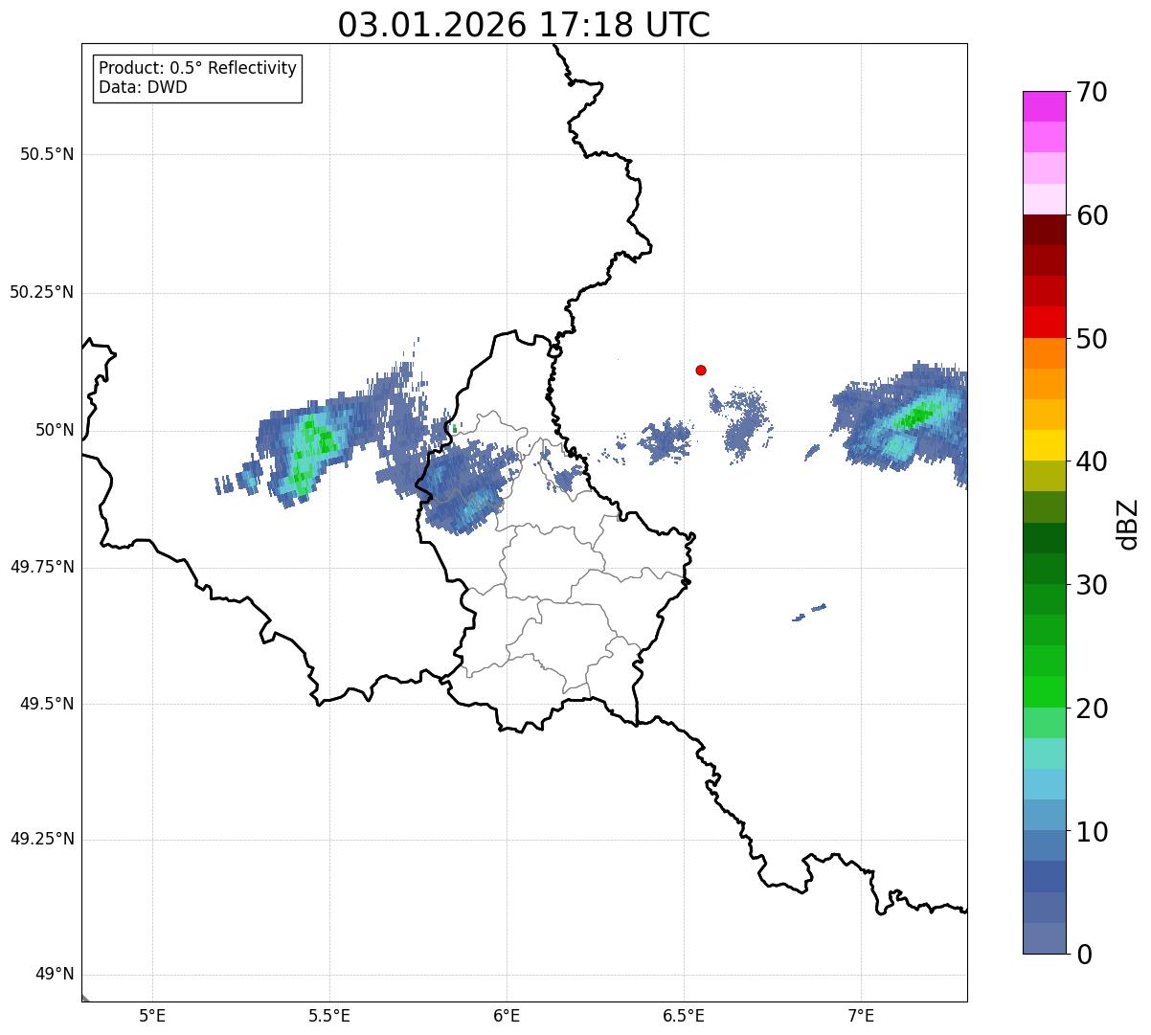
Task: Click the light cyan colorbar segment below 20
Action: pos(1044,754)
